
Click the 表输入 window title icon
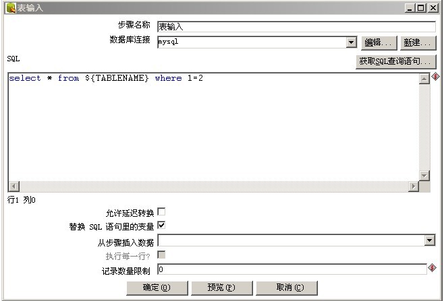point(11,8)
